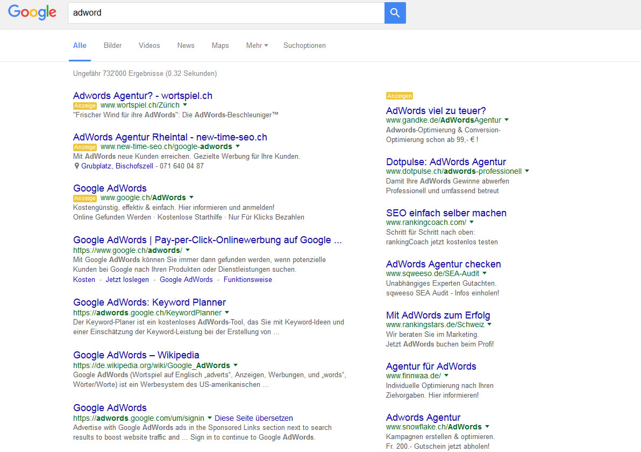Click the 'Google AdWords' sitelink under Pay-per-Click result
641x452 pixels.
(x=186, y=280)
